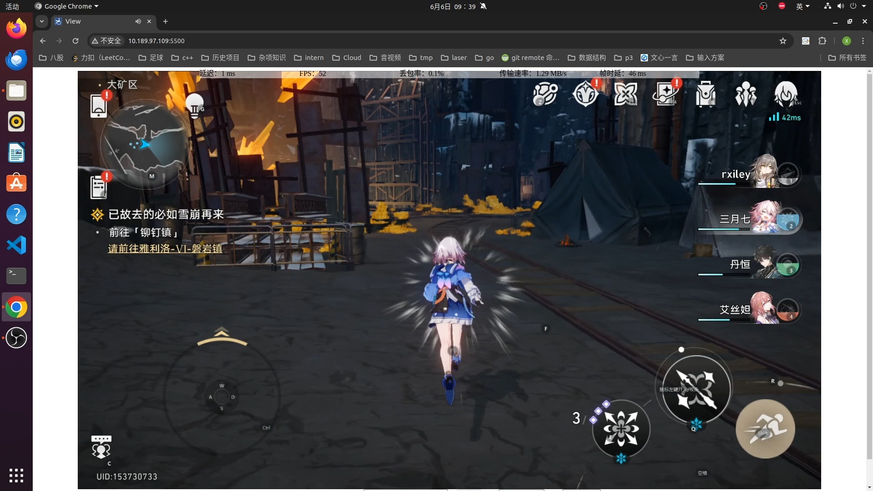Image resolution: width=873 pixels, height=491 pixels.
Task: Open the 文心一言 bookmark
Action: pos(659,58)
